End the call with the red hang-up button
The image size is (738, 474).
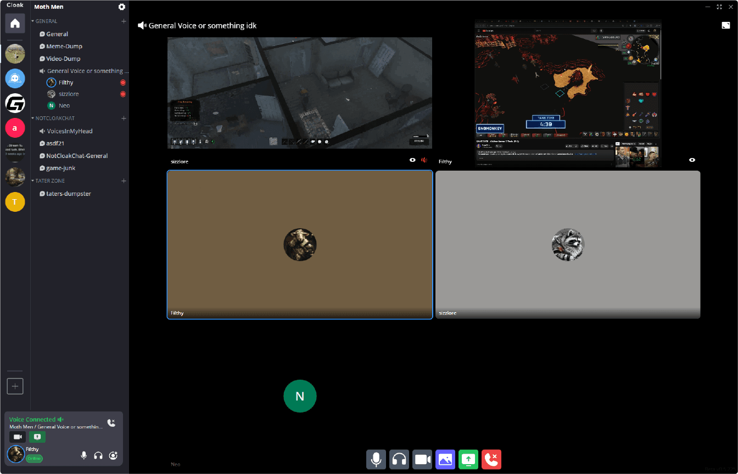pyautogui.click(x=491, y=459)
